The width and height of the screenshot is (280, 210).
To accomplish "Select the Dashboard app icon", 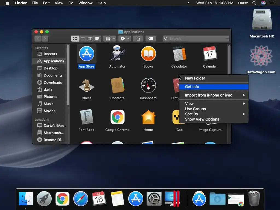I will (x=148, y=85).
